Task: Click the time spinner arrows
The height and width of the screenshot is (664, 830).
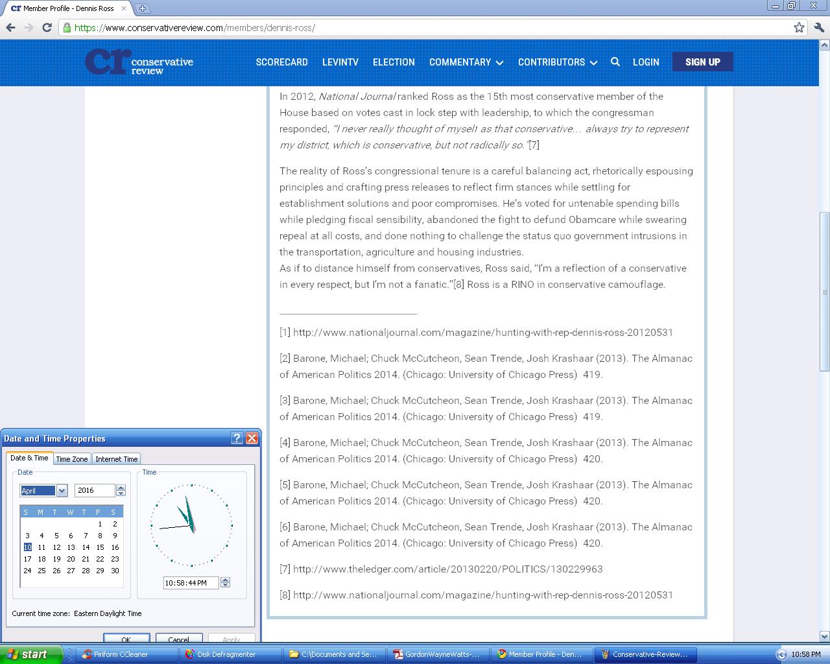Action: pyautogui.click(x=225, y=582)
